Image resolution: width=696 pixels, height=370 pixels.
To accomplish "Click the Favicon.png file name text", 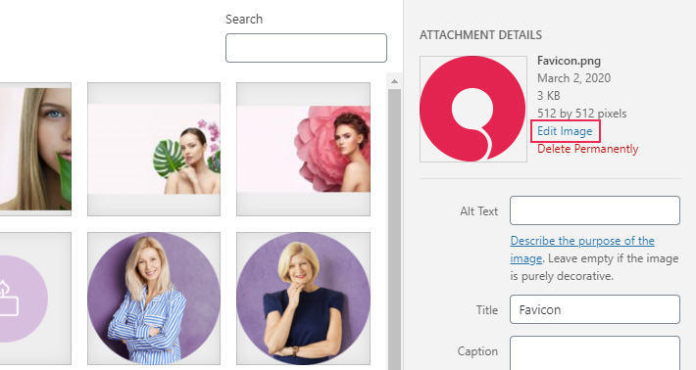I will tap(569, 61).
